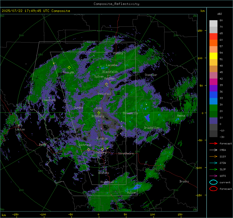Click the yellow diamond marker below RedDeer
The width and height of the screenshot is (233, 218).
coord(106,84)
